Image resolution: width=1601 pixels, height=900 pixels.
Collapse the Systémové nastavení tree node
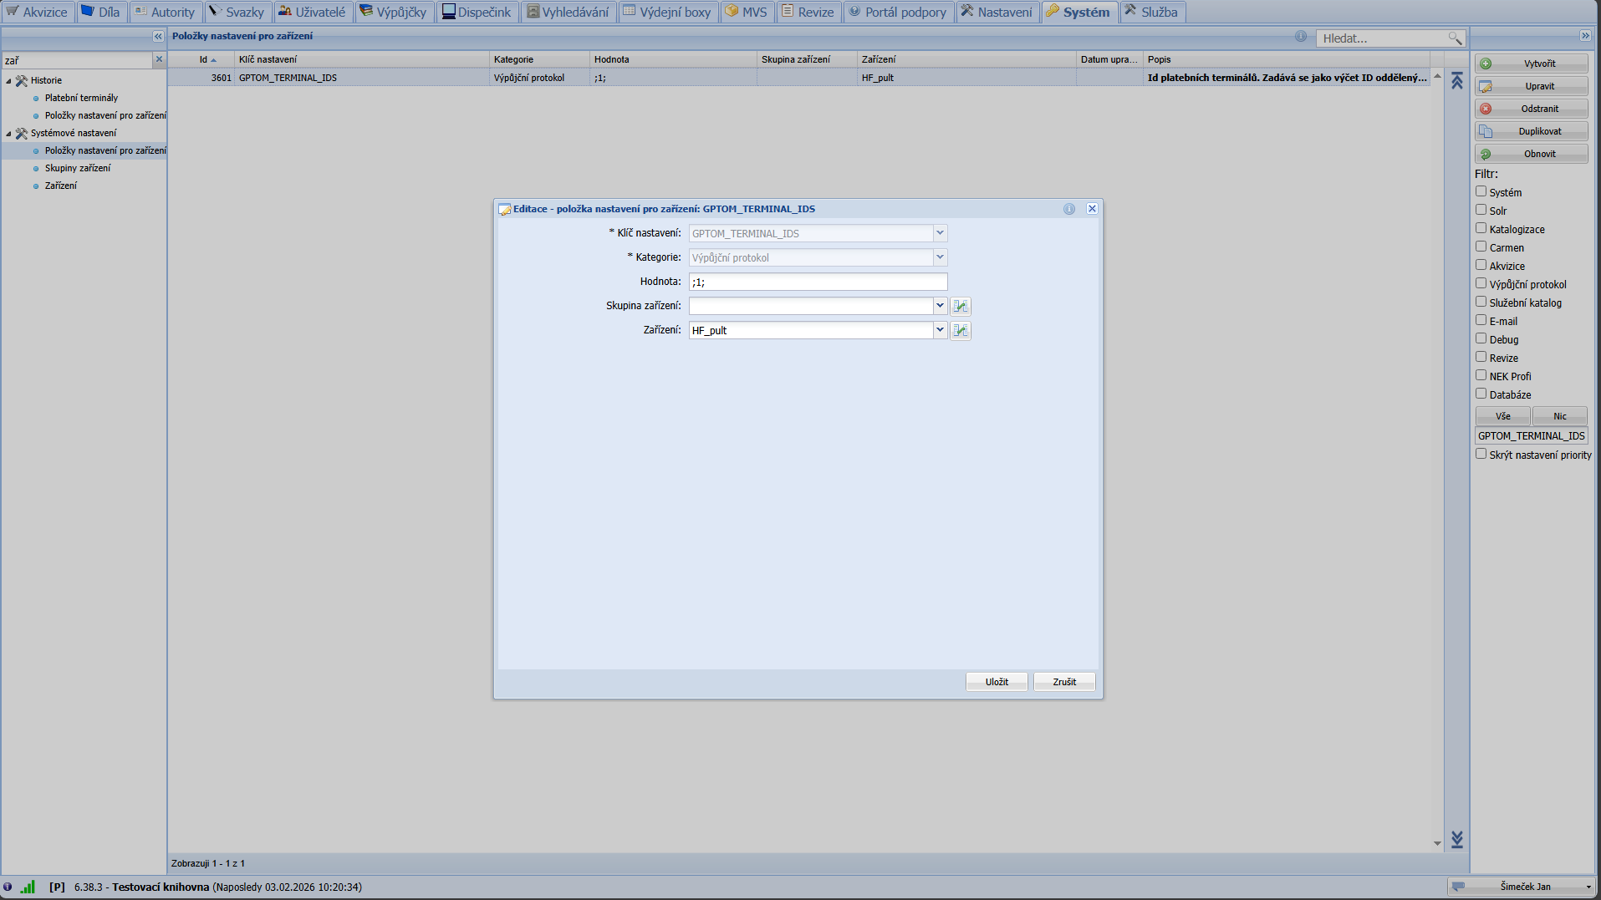click(x=9, y=134)
